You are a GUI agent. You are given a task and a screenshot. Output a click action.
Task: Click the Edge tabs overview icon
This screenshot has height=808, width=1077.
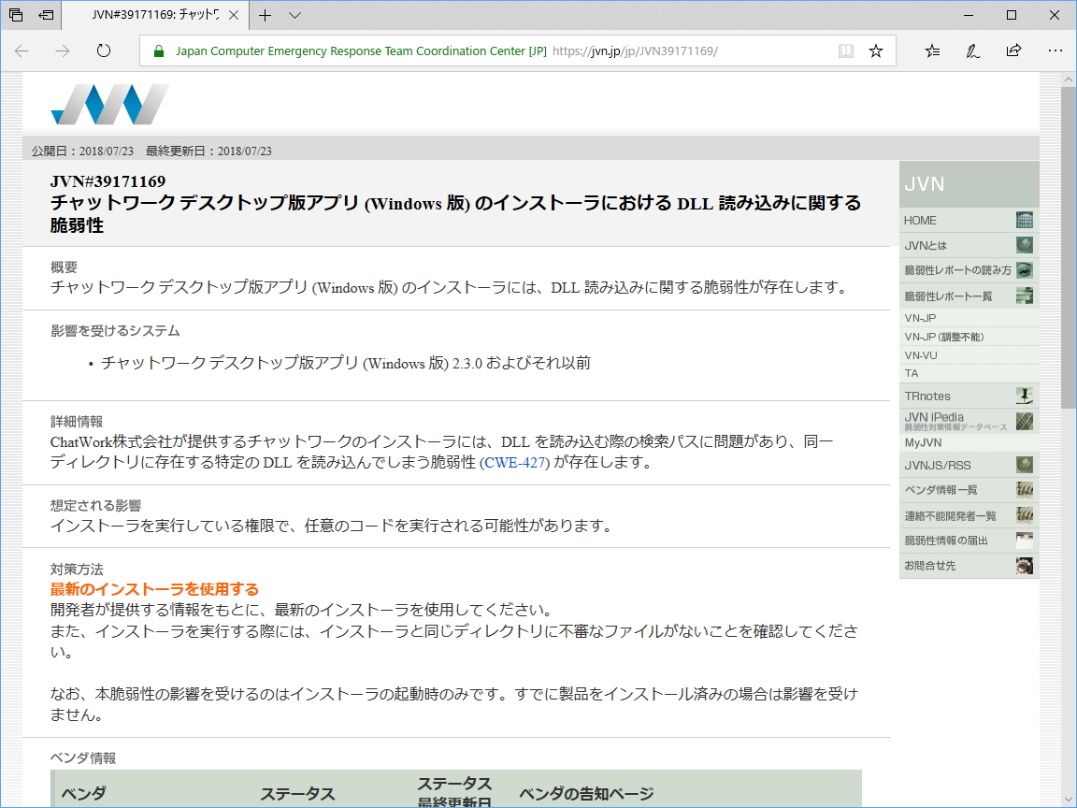pyautogui.click(x=16, y=15)
